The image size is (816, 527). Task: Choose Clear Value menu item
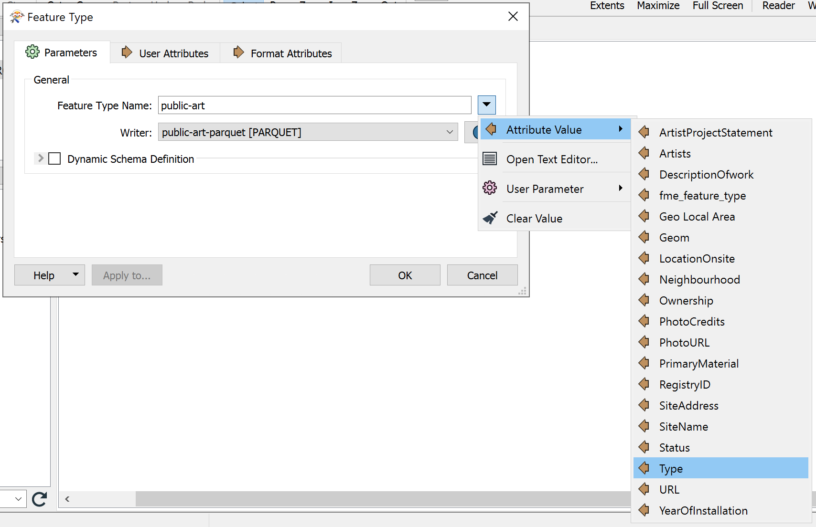point(555,218)
